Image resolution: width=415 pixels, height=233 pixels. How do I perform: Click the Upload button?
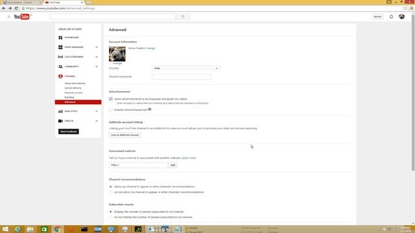click(x=377, y=17)
